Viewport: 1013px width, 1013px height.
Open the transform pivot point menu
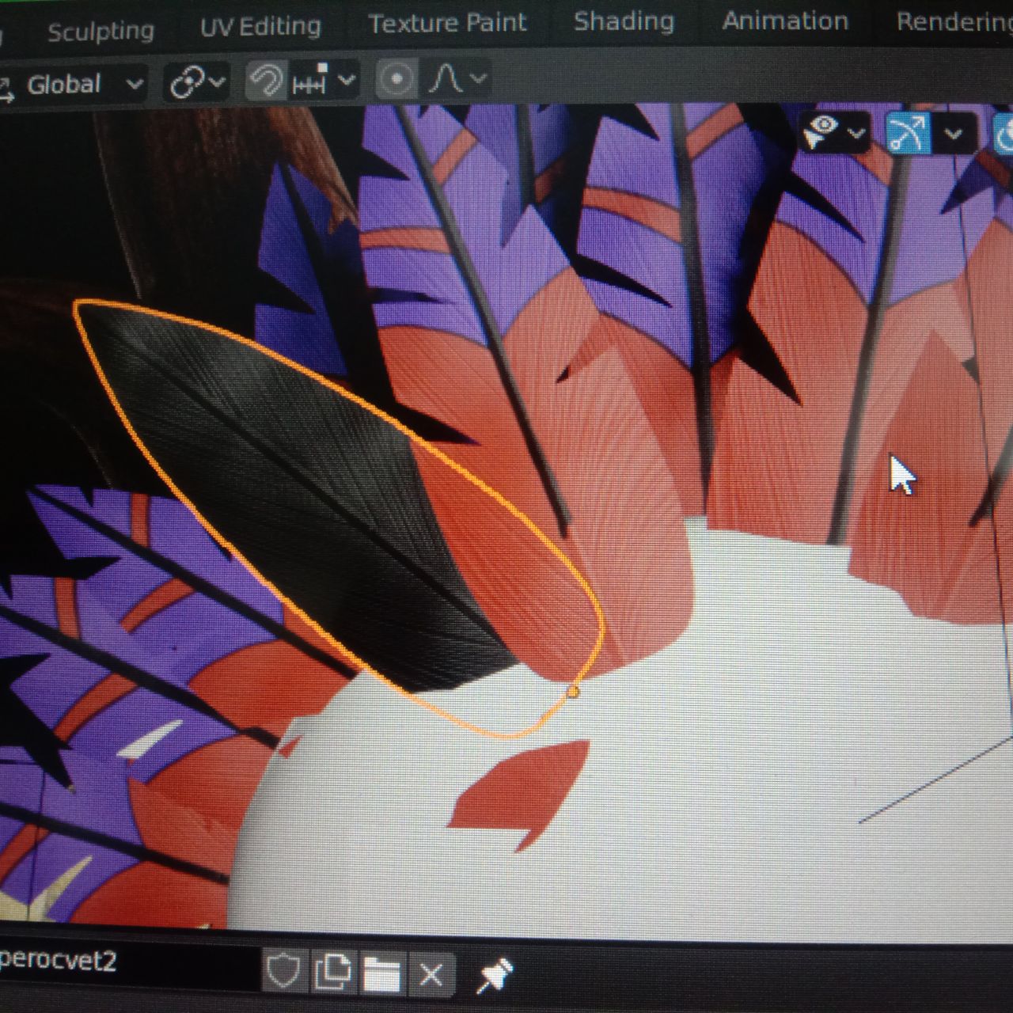tap(196, 82)
